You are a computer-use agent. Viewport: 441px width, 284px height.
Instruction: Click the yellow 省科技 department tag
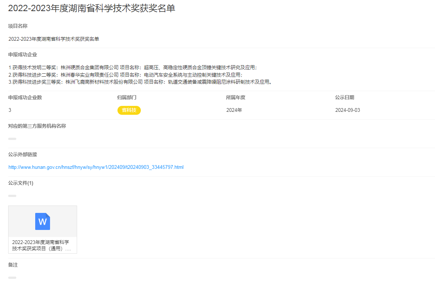click(129, 110)
